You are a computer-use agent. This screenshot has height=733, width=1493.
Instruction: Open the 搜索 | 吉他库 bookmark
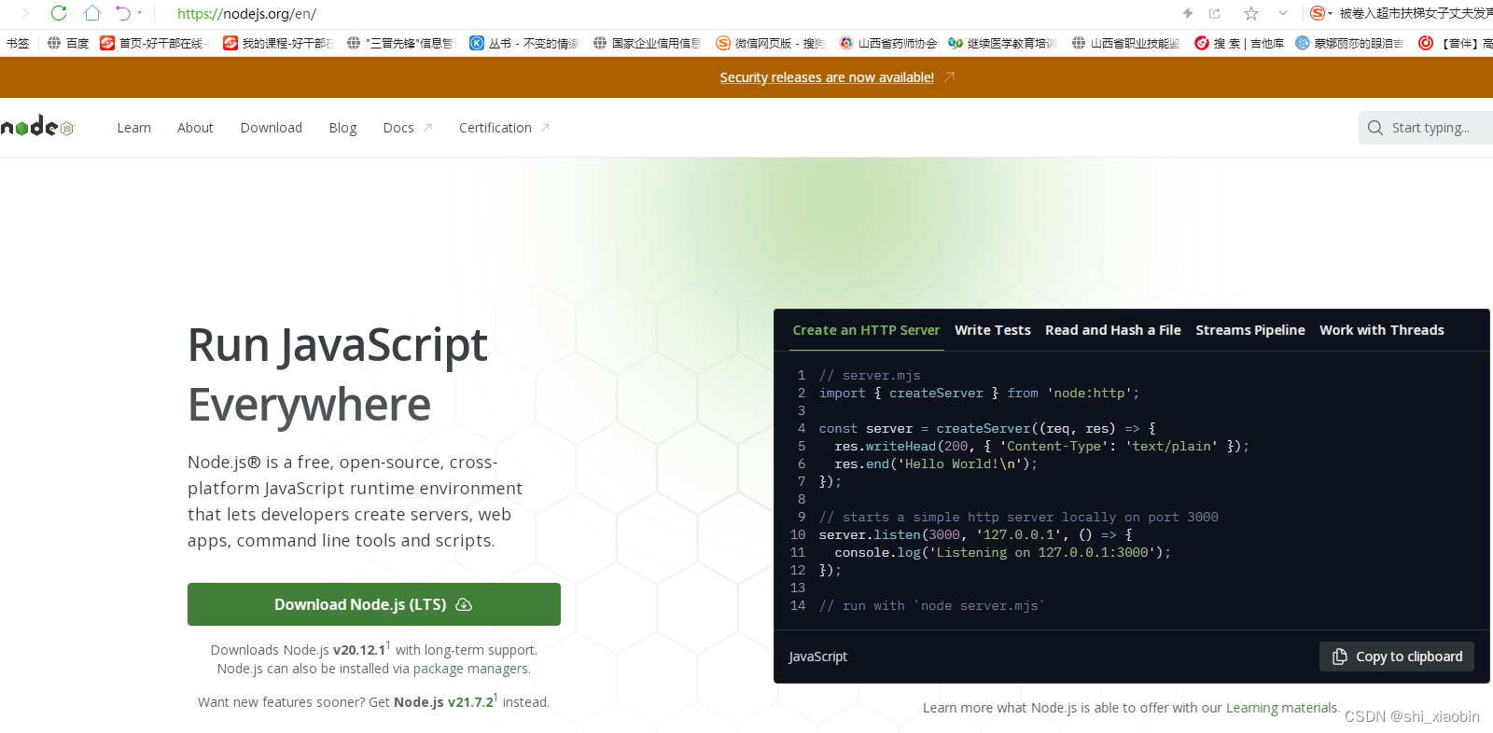pos(1239,43)
